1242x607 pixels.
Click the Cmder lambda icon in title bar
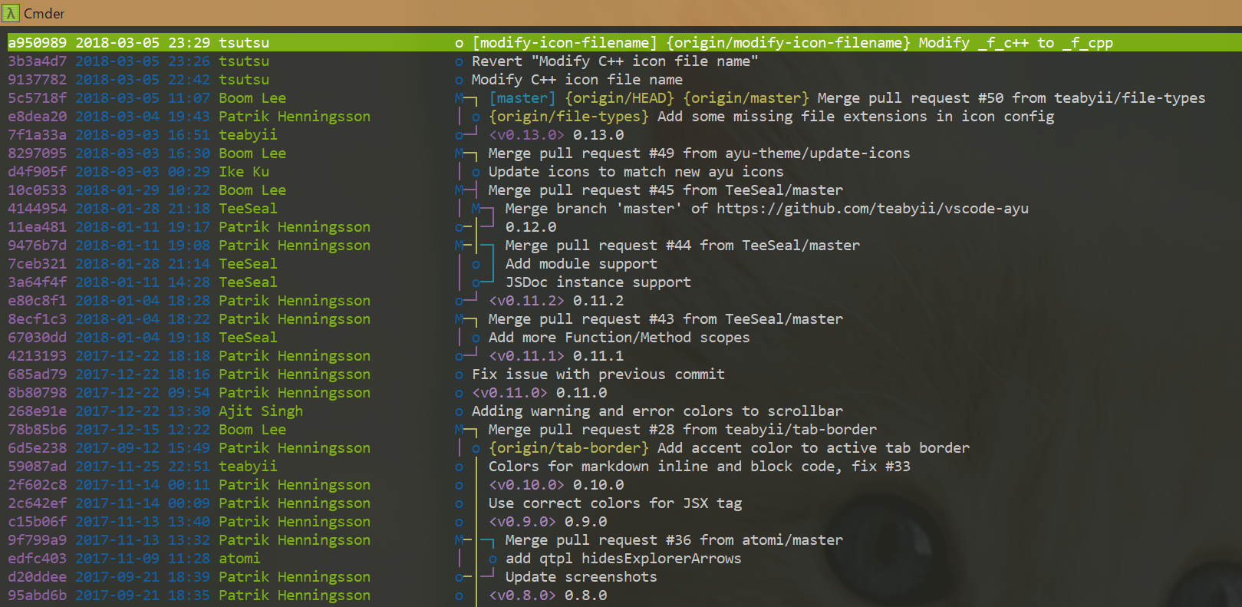[x=10, y=13]
